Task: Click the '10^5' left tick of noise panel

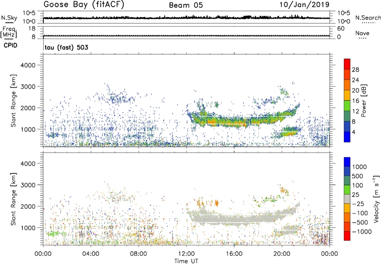Action: click(29, 13)
